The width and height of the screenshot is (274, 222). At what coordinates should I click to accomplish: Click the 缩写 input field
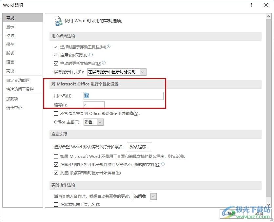pyautogui.click(x=94, y=105)
